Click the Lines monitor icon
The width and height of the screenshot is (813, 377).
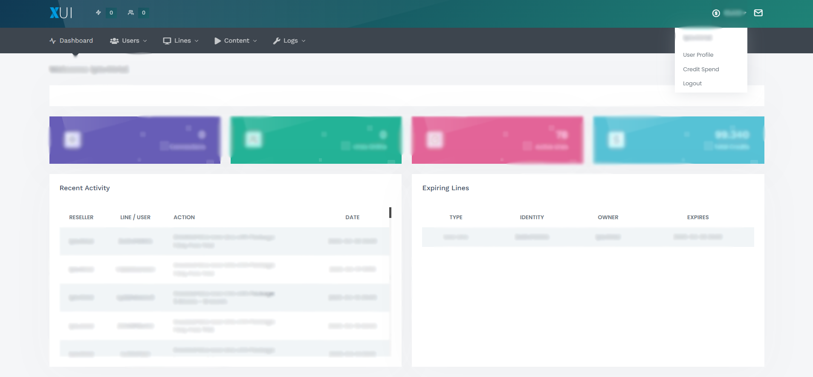coord(167,41)
